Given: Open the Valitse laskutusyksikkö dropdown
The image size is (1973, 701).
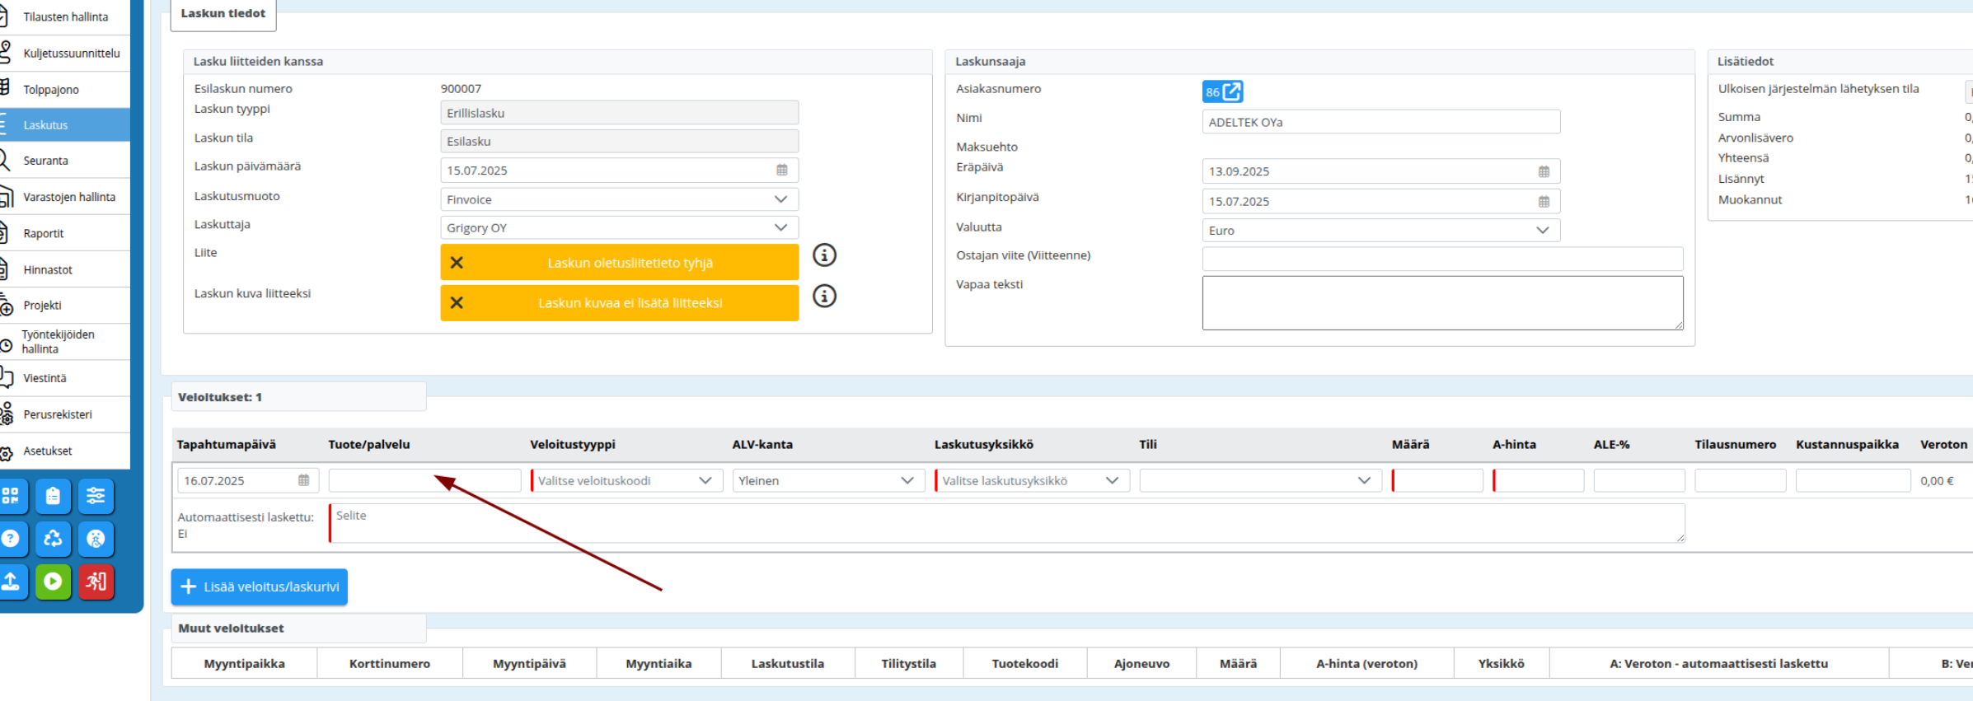Looking at the screenshot, I should click(1031, 480).
